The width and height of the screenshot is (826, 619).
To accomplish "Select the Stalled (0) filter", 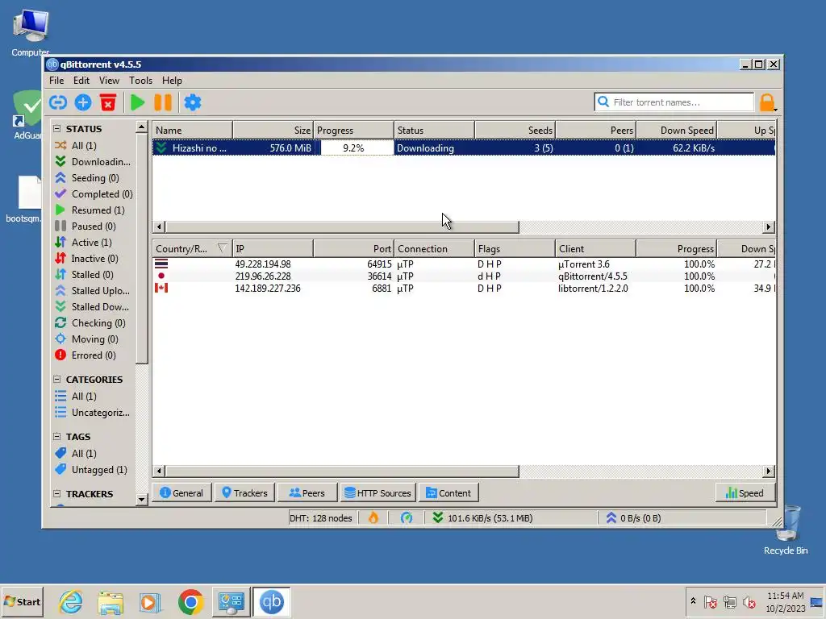I will 92,275.
